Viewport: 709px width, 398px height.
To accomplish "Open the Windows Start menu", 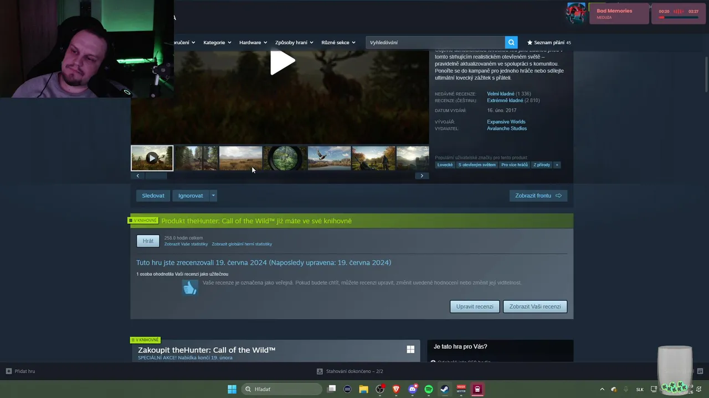I will click(232, 389).
